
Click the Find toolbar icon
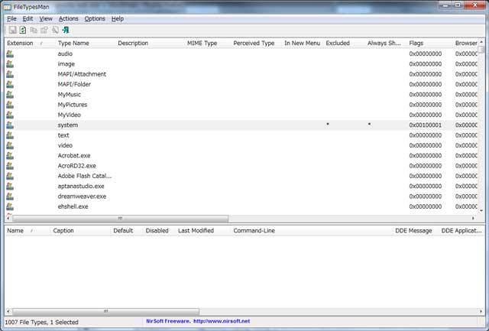(55, 30)
